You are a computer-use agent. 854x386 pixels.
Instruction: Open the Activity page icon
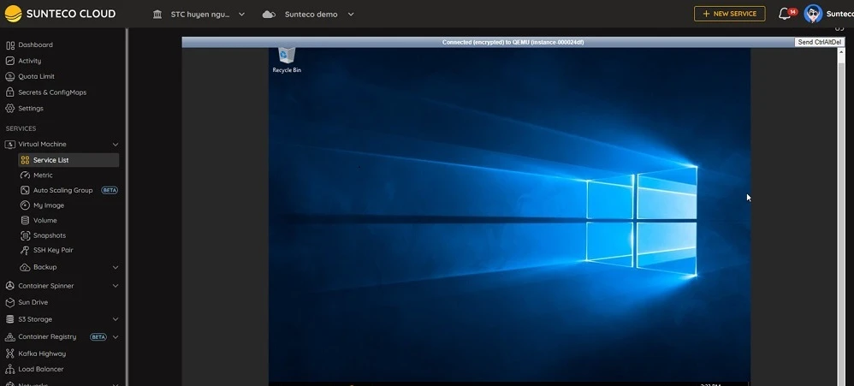click(x=9, y=61)
